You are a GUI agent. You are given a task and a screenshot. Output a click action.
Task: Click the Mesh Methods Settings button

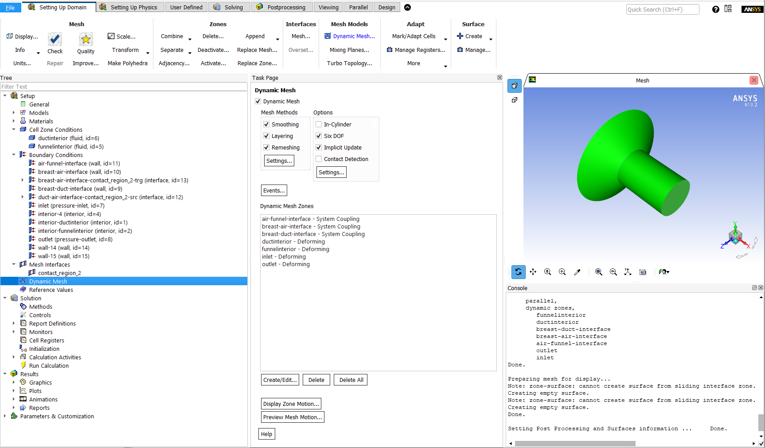pyautogui.click(x=279, y=161)
